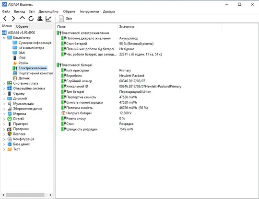Click the sidebar horizontal scrollbar thumb

coord(25,195)
